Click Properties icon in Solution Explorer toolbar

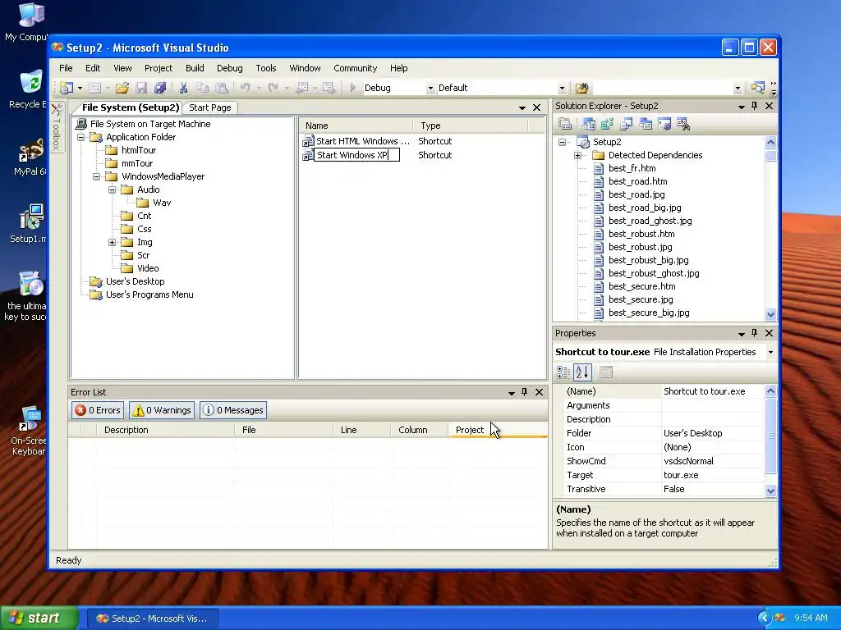click(x=565, y=125)
